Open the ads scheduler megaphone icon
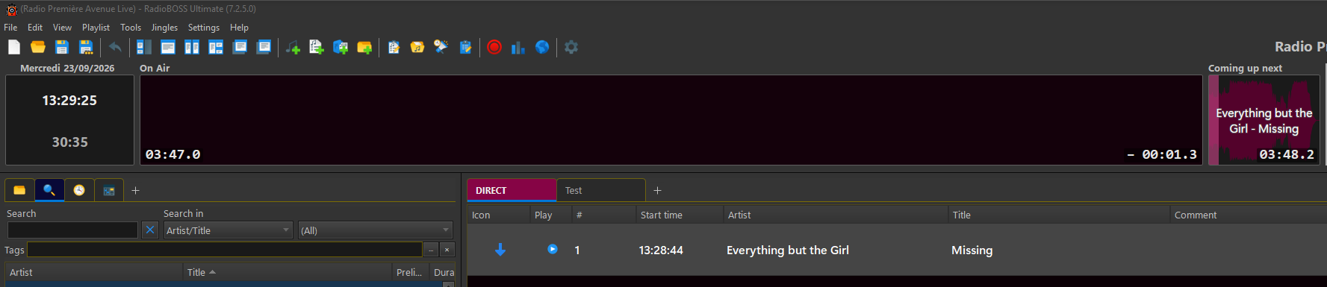1327x287 pixels. point(441,47)
